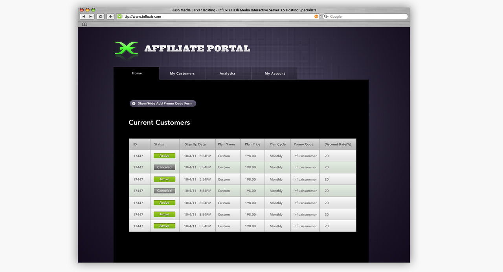This screenshot has height=272, width=503.
Task: Open the Google search options dropdown
Action: tap(329, 16)
